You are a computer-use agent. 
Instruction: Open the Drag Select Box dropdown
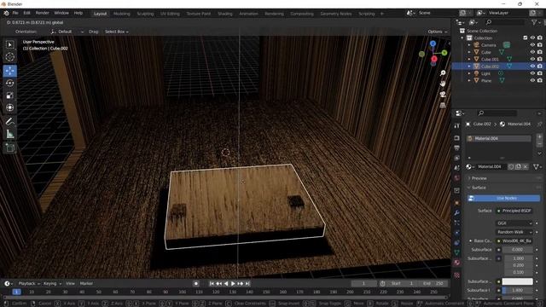pyautogui.click(x=116, y=32)
